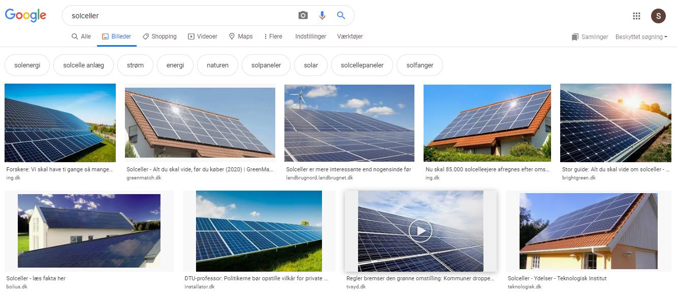Click the teknologisk.dk source text
Screen dimensions: 677x296
[525, 287]
